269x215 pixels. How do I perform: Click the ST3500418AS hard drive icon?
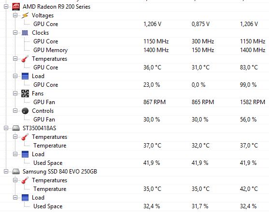pos(16,128)
